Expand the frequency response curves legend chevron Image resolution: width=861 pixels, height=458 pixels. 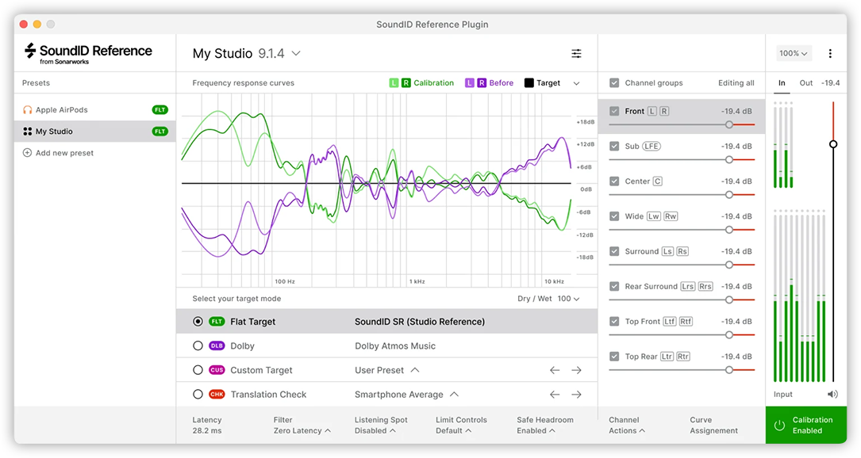point(576,83)
